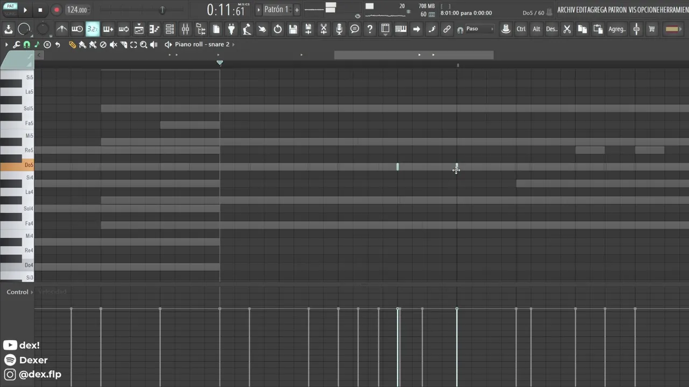Viewport: 689px width, 387px height.
Task: Toggle the record button
Action: (x=57, y=10)
